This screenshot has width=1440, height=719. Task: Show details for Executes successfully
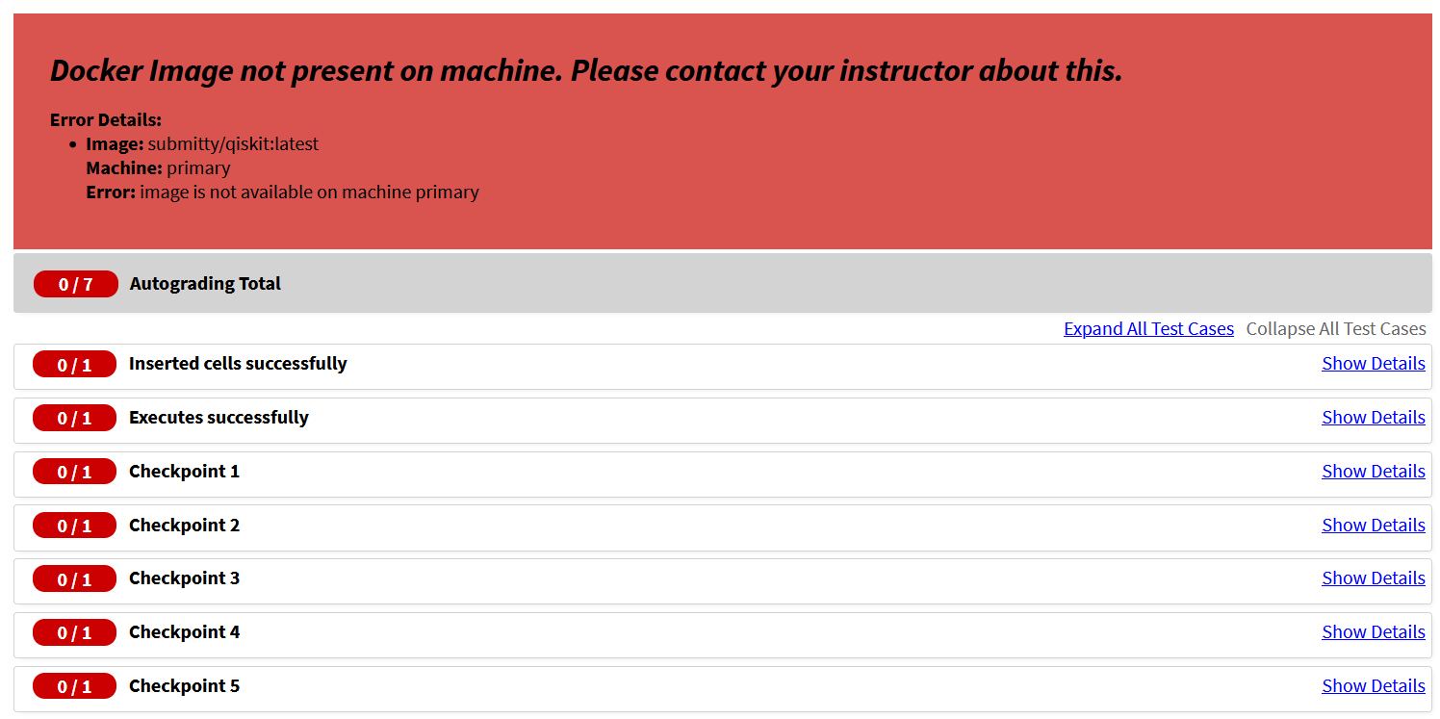[x=1374, y=418]
